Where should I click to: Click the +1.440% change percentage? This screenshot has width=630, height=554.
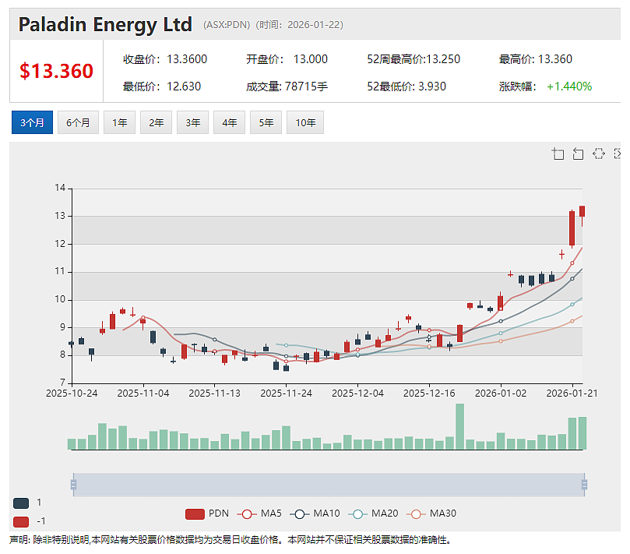[x=569, y=86]
